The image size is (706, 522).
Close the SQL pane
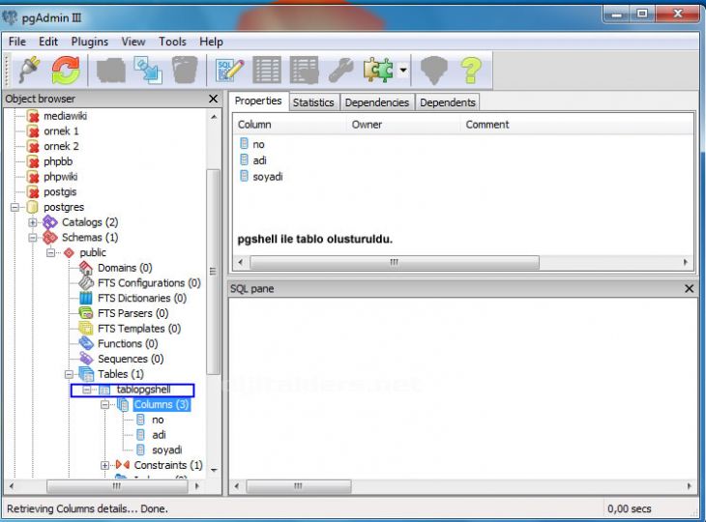tap(689, 288)
